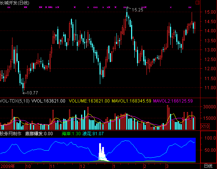Click the MAVOL2:166125.59 magenta legend
The image size is (217, 169).
[x=173, y=101]
